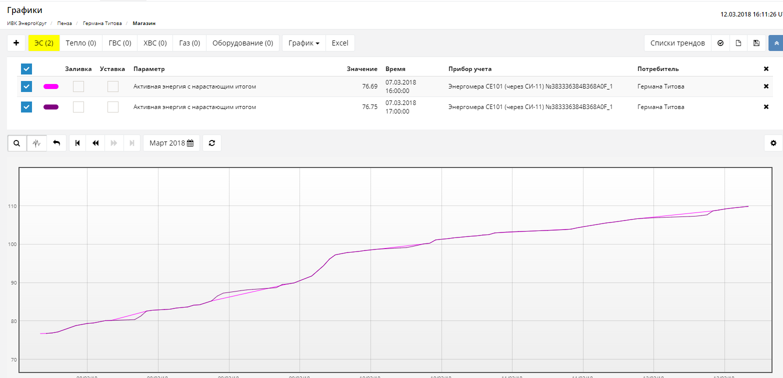Screen dimensions: 783x378
Task: Click the magenta color swatch
Action: [51, 86]
